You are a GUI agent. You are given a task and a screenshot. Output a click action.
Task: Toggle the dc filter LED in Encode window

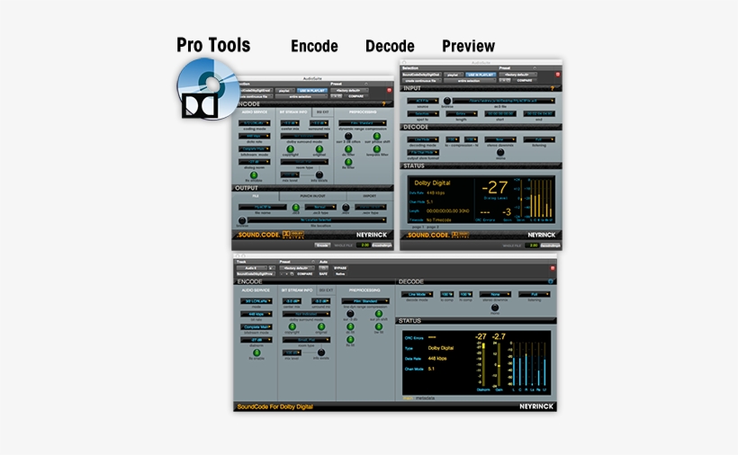348,149
